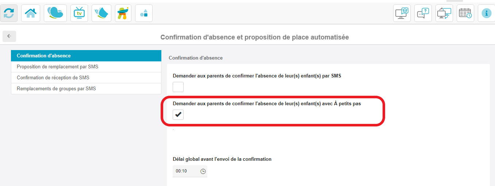The width and height of the screenshot is (495, 186).
Task: Go to the home page icon
Action: coord(31,13)
